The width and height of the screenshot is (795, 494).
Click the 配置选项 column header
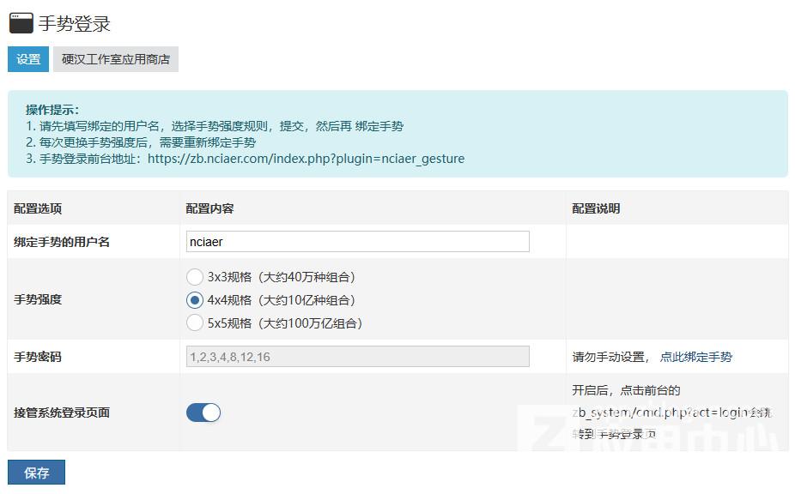coord(38,208)
